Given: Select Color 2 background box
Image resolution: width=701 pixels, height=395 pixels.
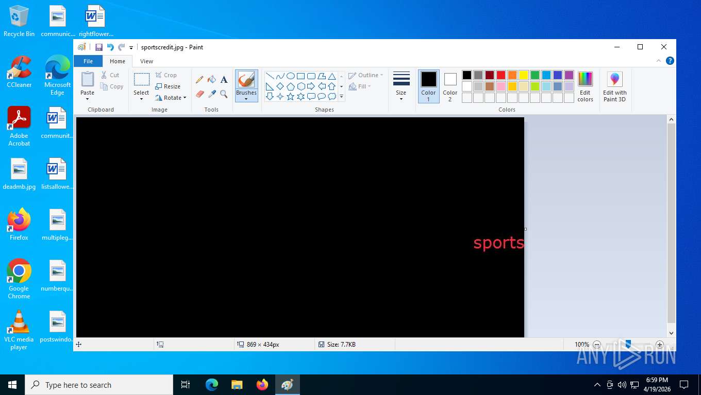Looking at the screenshot, I should click(450, 86).
